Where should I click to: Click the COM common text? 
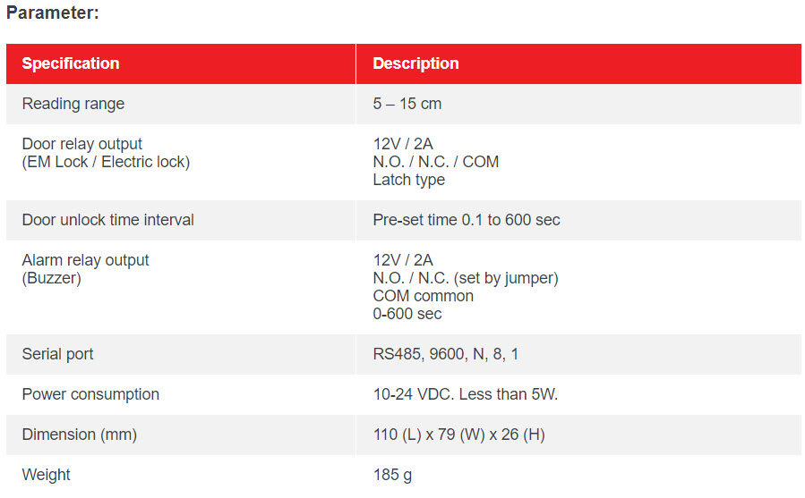(424, 297)
